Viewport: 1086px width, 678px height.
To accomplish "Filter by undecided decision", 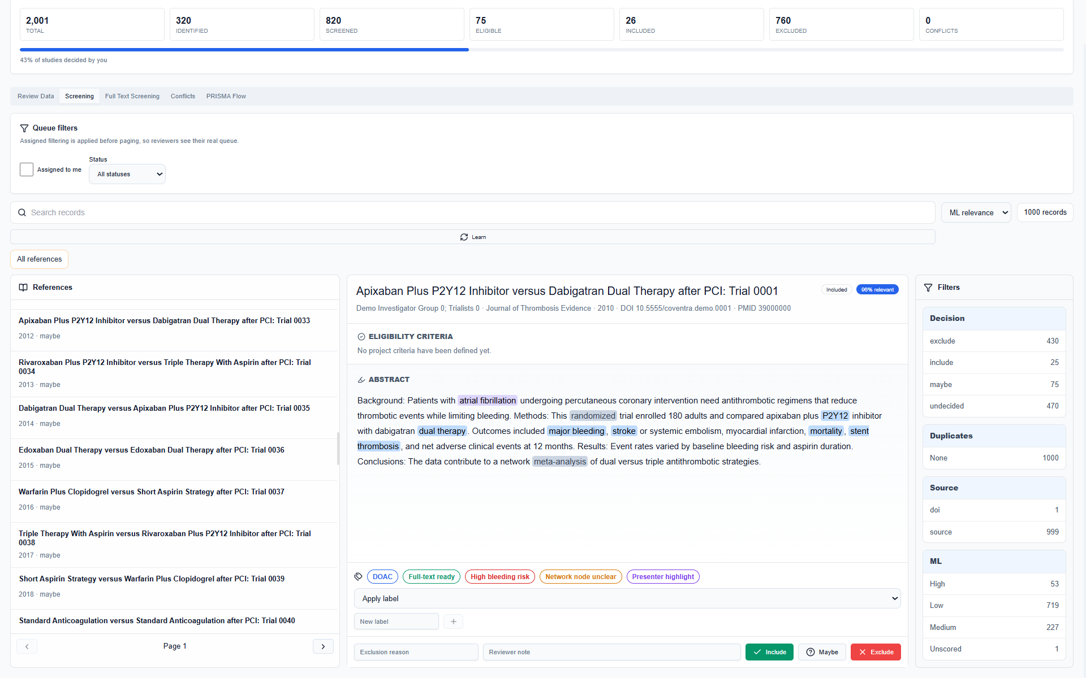I will click(x=994, y=406).
